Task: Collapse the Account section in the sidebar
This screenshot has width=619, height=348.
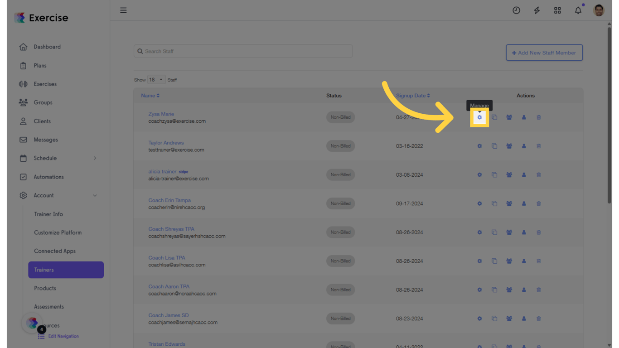Action: (95, 195)
